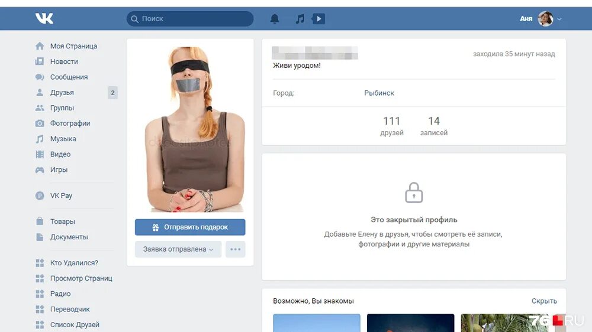This screenshot has width=592, height=332.
Task: Open notifications bell icon
Action: coord(275,18)
